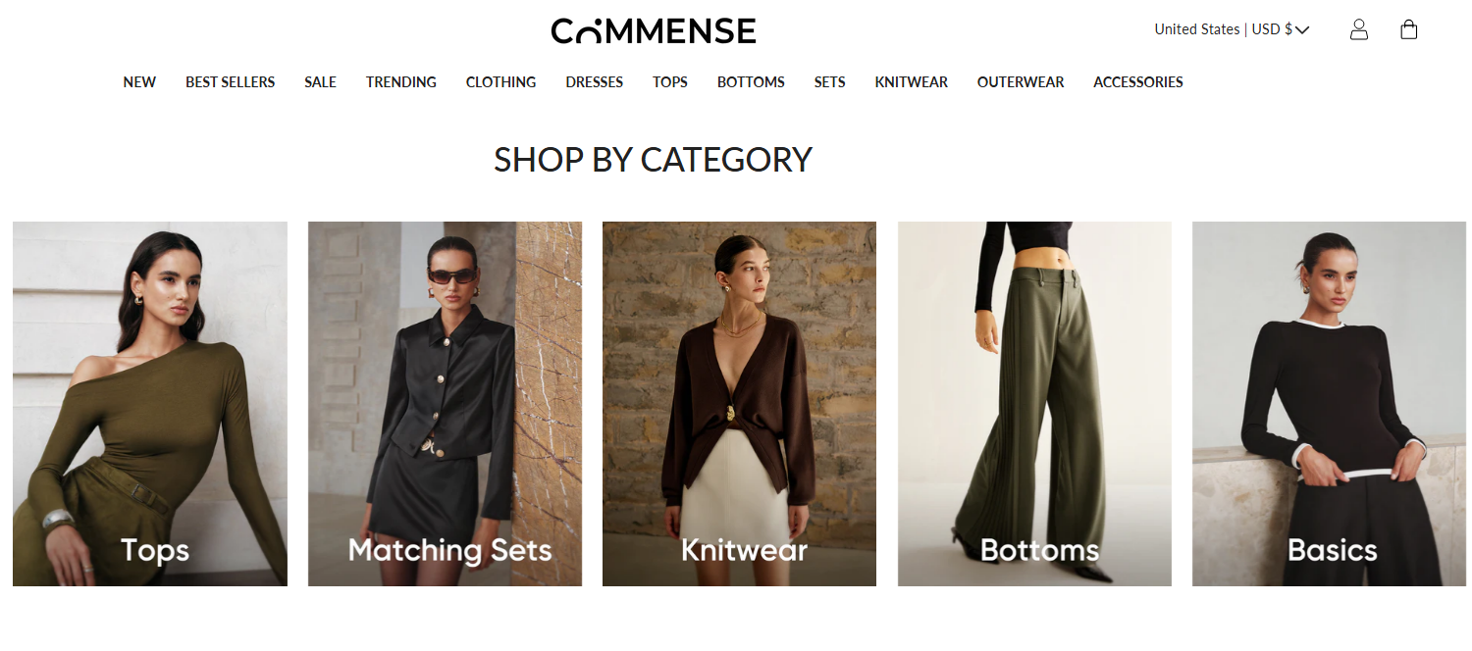Open the Basics category tile
Image resolution: width=1472 pixels, height=651 pixels.
pyautogui.click(x=1330, y=404)
